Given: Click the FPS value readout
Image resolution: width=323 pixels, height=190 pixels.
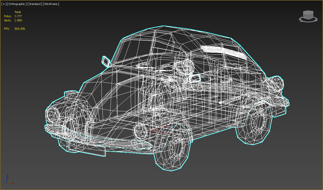Looking at the screenshot, I should [x=20, y=29].
